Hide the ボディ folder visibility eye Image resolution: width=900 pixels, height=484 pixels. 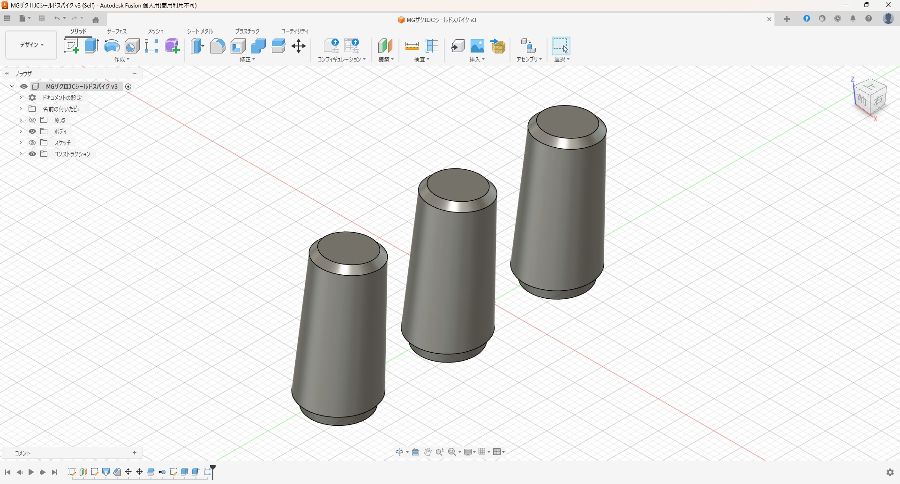click(32, 131)
